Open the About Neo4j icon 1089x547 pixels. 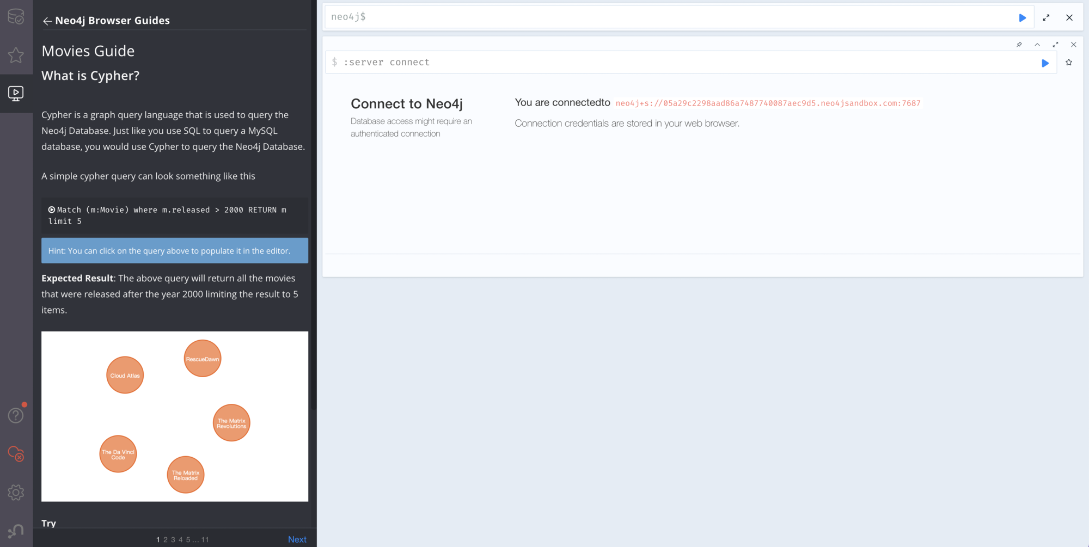[x=16, y=531]
